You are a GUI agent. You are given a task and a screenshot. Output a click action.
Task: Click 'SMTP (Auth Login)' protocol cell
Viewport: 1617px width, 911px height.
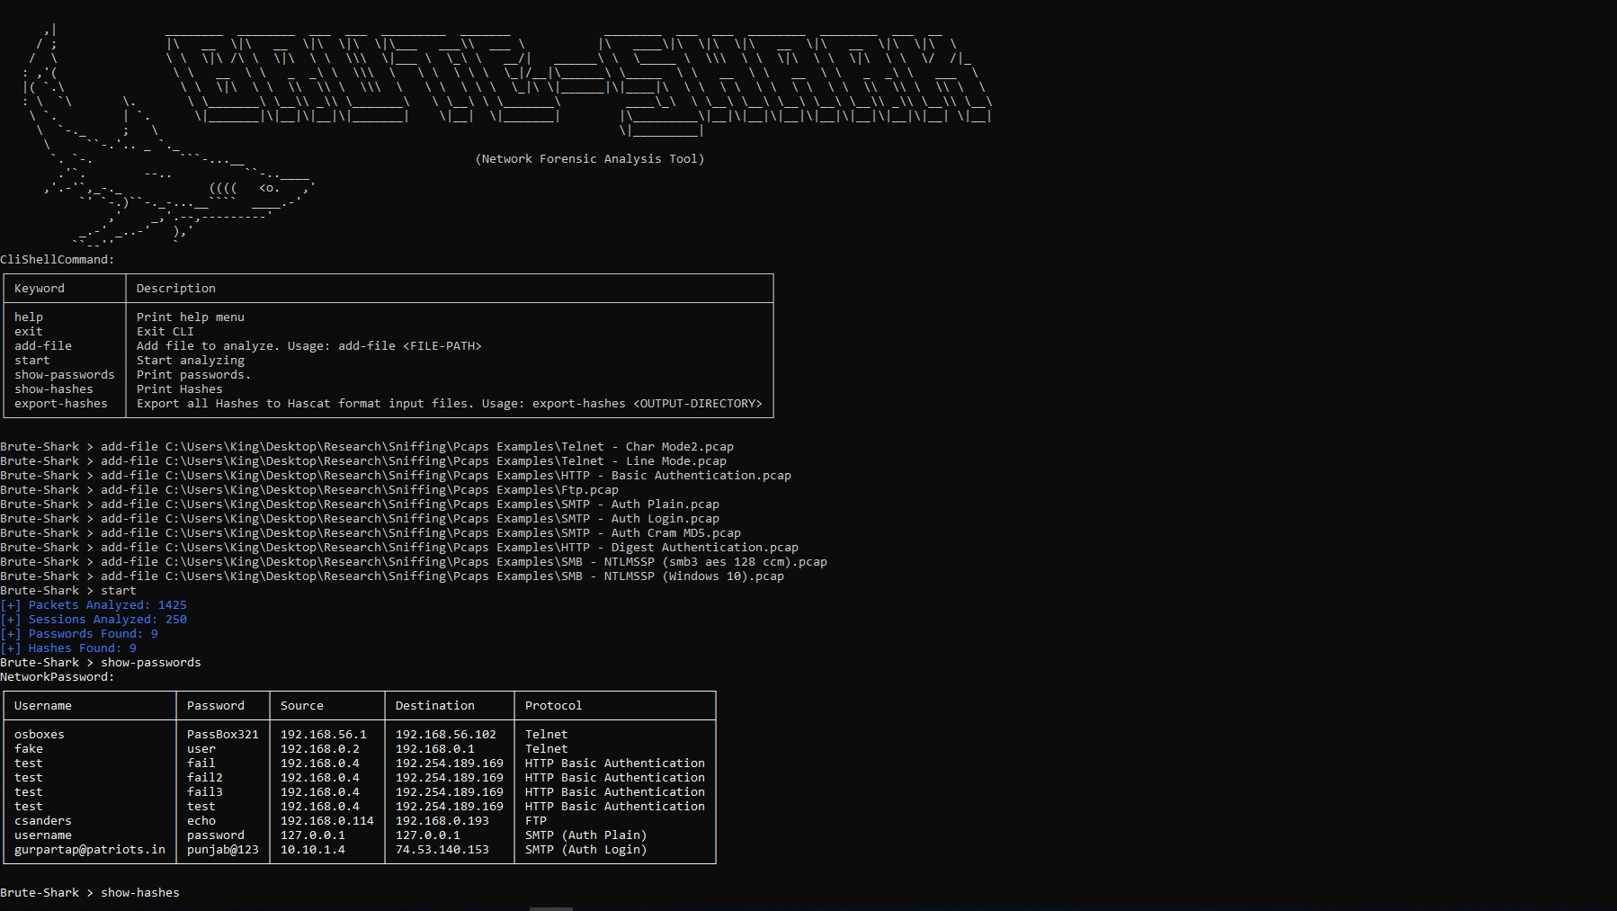pyautogui.click(x=586, y=850)
